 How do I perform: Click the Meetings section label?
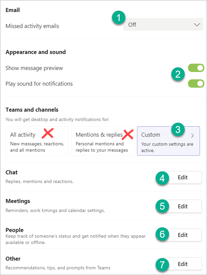tap(18, 201)
